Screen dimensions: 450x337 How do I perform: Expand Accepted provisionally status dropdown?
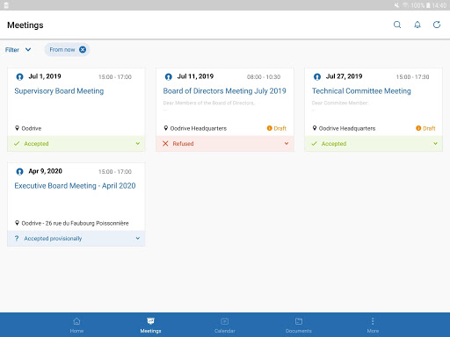[138, 238]
